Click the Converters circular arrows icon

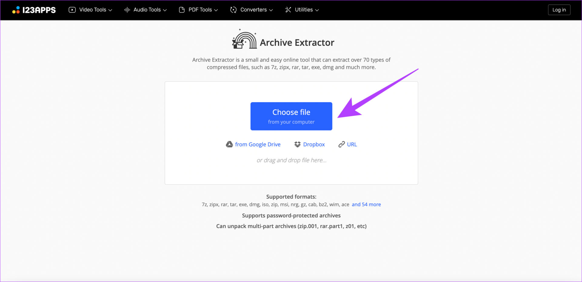[233, 10]
